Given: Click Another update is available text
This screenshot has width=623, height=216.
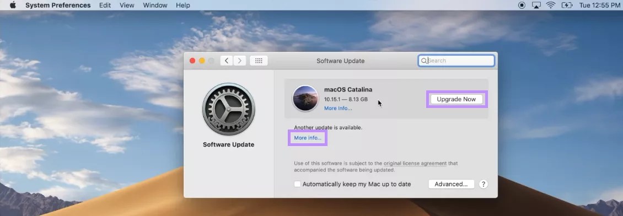Looking at the screenshot, I should 328,127.
